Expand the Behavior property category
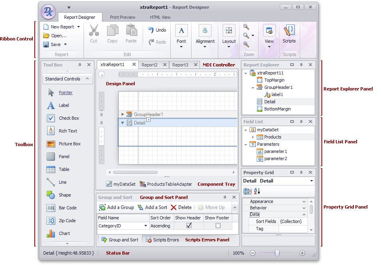 pyautogui.click(x=304, y=208)
